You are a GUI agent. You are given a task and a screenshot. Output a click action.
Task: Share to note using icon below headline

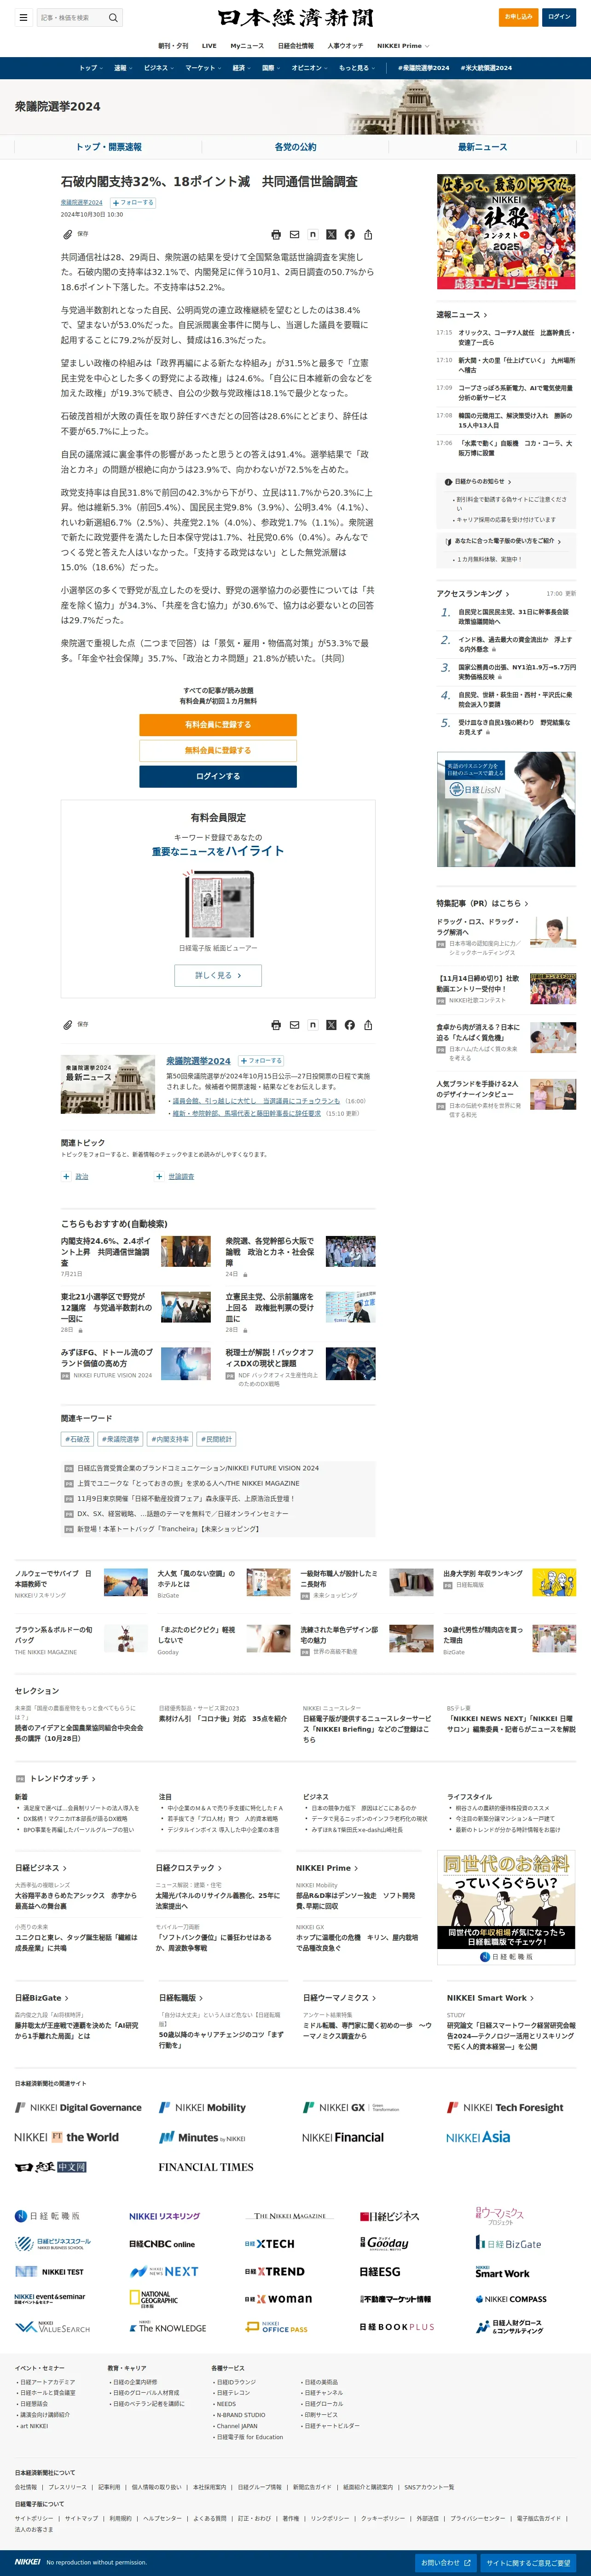(313, 235)
